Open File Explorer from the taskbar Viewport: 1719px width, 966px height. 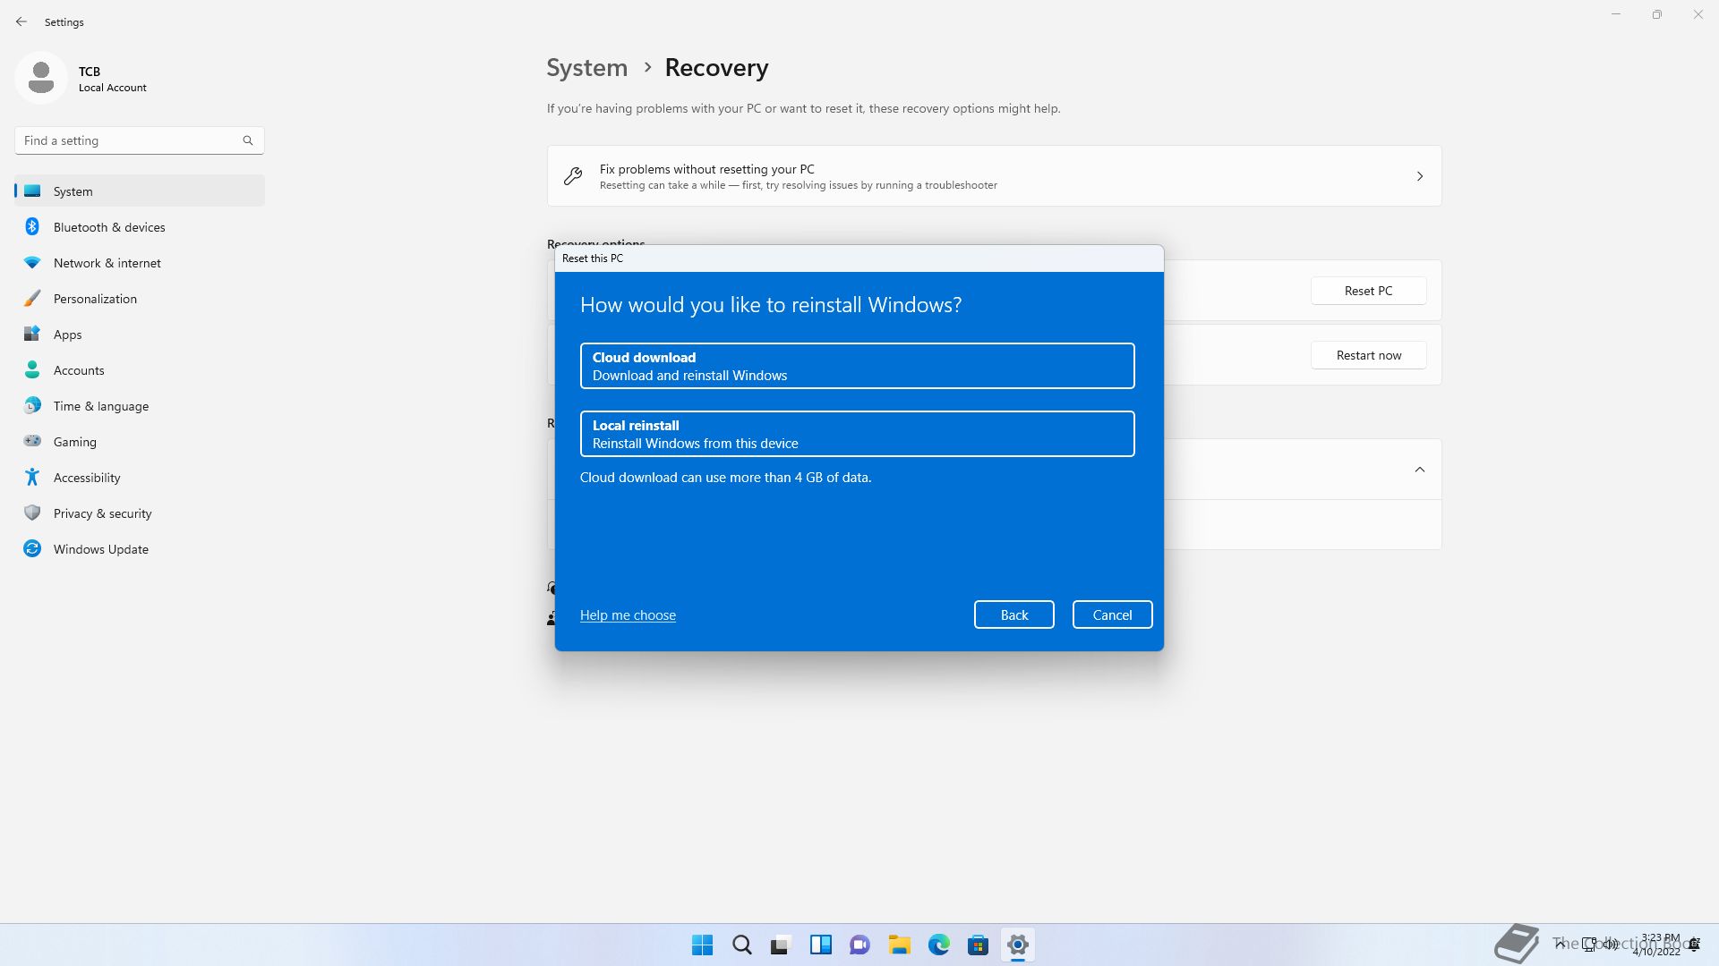click(x=900, y=945)
